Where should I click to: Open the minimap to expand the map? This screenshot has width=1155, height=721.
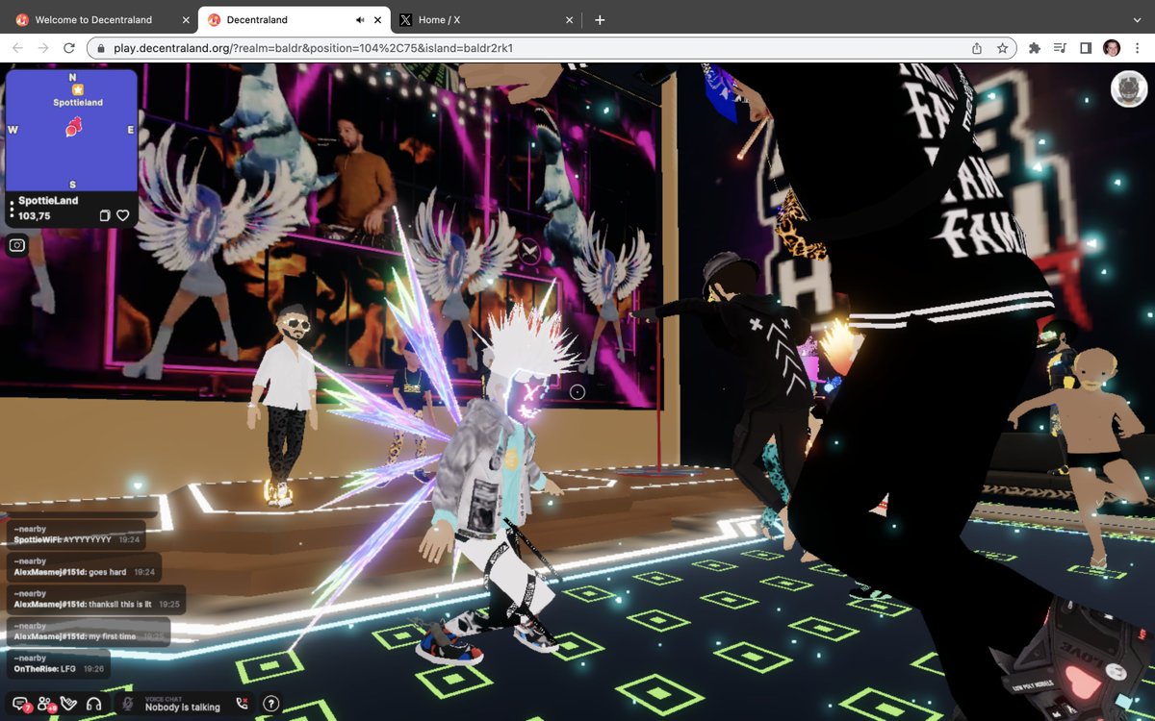tap(72, 130)
